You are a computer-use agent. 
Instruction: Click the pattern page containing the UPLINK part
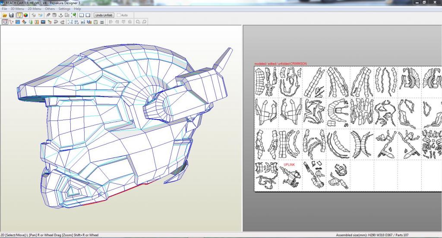coord(290,176)
